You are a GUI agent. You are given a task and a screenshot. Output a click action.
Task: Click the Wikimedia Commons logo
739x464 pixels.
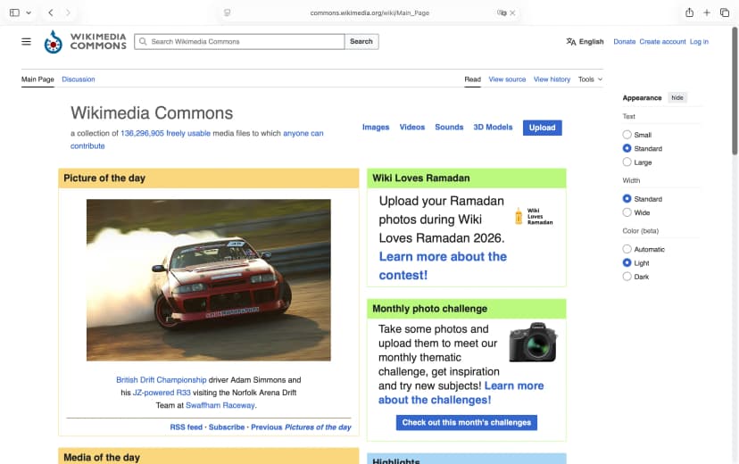86,41
